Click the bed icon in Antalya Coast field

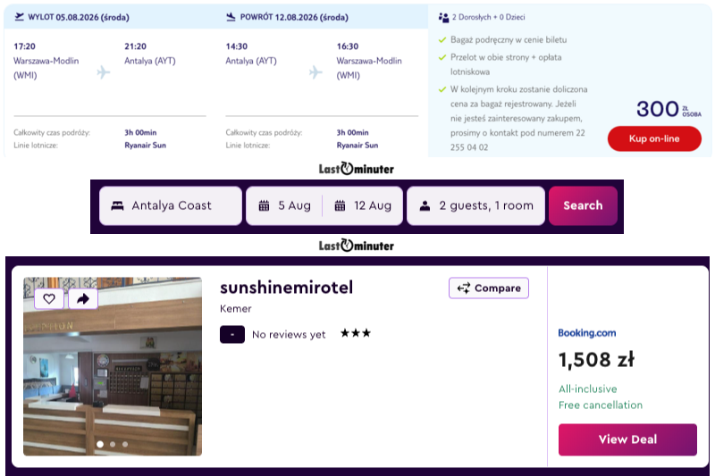pos(117,206)
